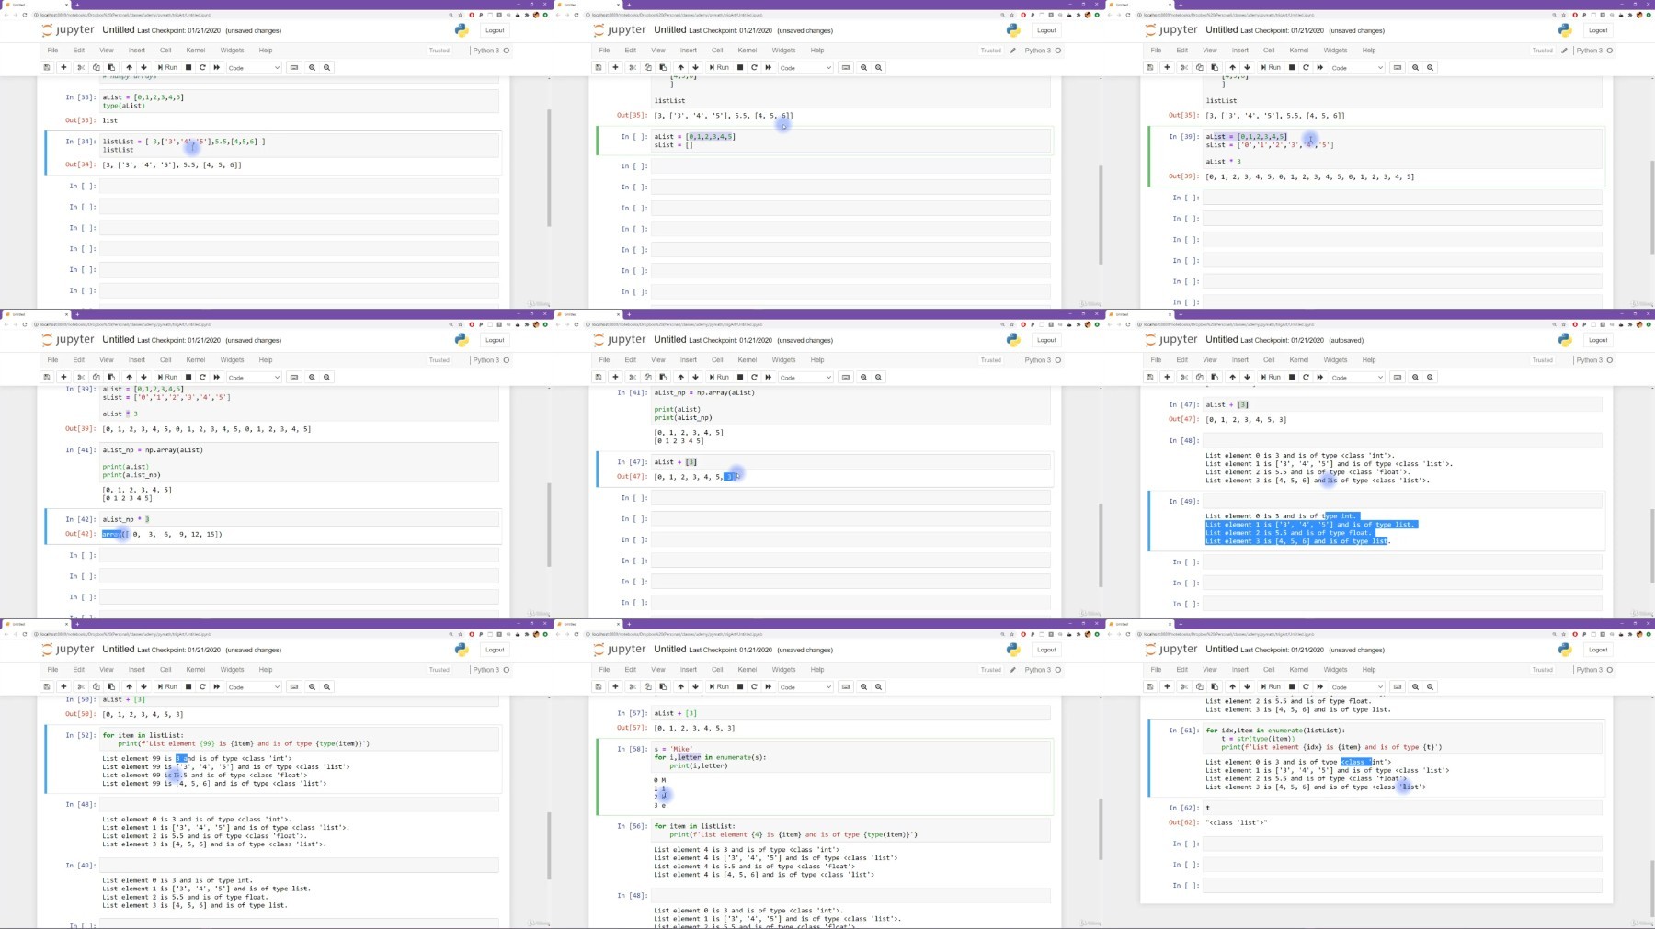Screen dimensions: 1655x929
Task: Open the Code dropdown in bottom-right notebook
Action: pyautogui.click(x=1356, y=686)
